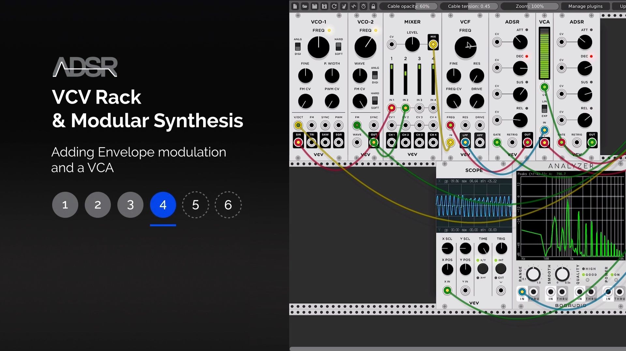The width and height of the screenshot is (626, 351).
Task: Click the save-as toolbar icon
Action: [324, 6]
